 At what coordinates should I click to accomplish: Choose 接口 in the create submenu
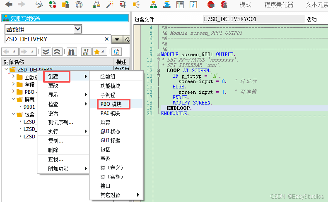coord(116,186)
